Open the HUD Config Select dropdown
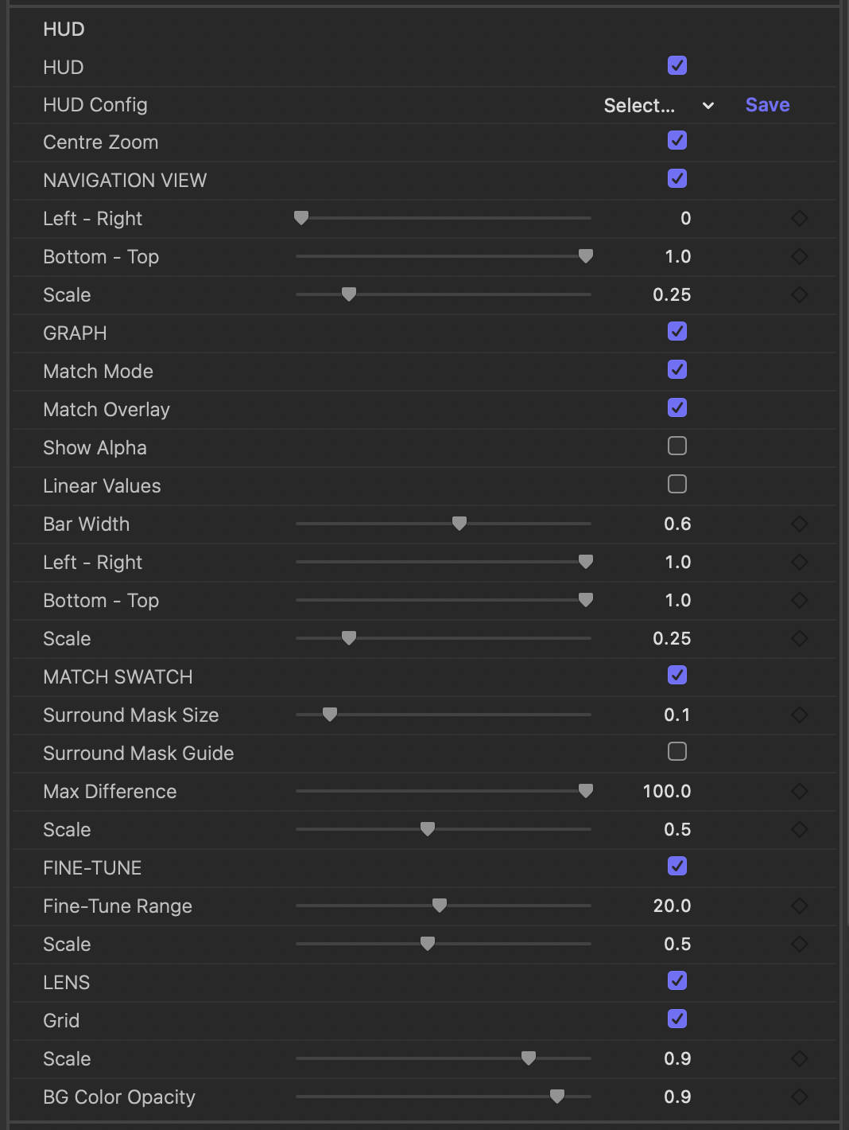849x1130 pixels. click(640, 105)
